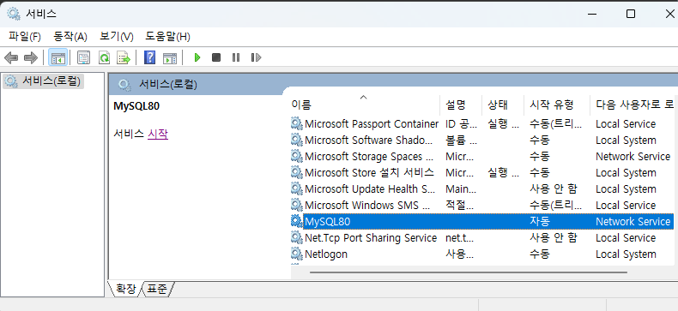This screenshot has width=678, height=311.
Task: Click Network Service in the MySQL80 row
Action: click(x=633, y=222)
